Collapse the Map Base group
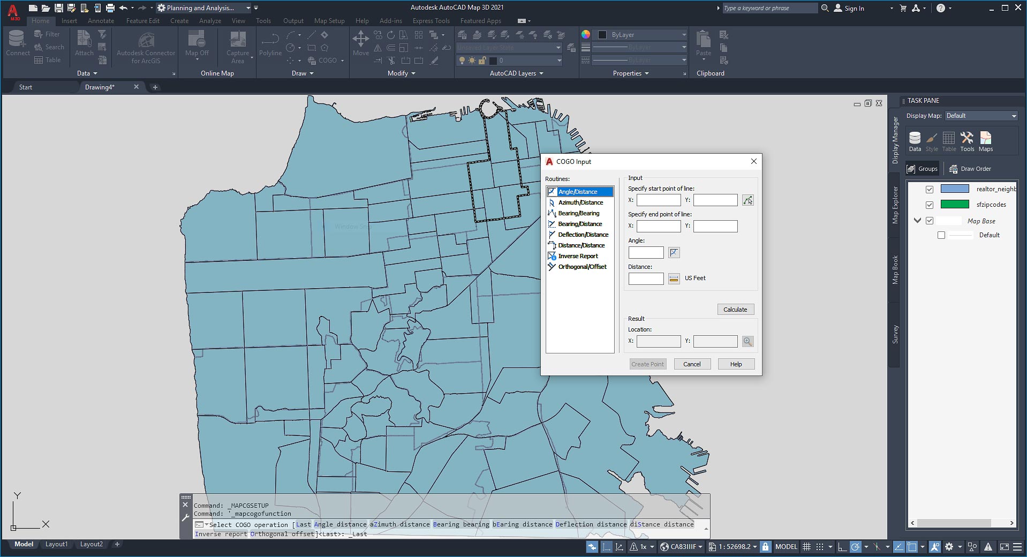 click(x=917, y=221)
